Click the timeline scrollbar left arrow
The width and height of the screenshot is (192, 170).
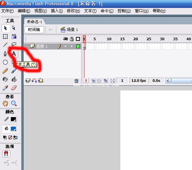[168, 81]
